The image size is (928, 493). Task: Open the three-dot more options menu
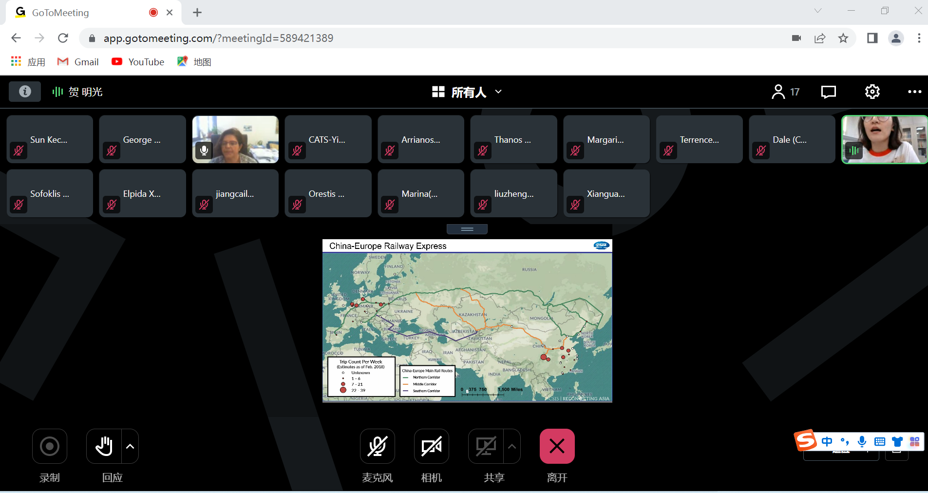[x=914, y=92]
